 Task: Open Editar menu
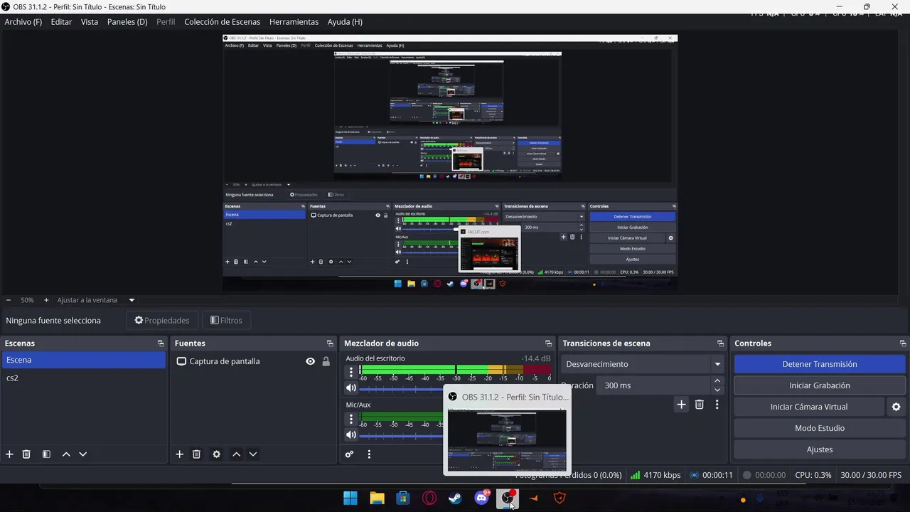coord(61,22)
